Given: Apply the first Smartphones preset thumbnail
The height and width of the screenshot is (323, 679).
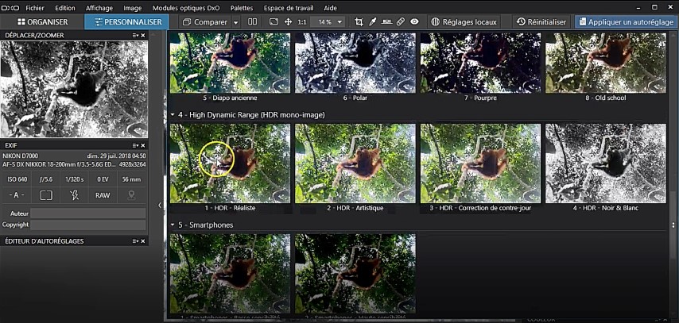Looking at the screenshot, I should coord(230,273).
